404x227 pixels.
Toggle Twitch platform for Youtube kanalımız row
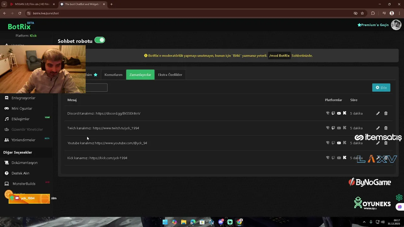(x=333, y=143)
